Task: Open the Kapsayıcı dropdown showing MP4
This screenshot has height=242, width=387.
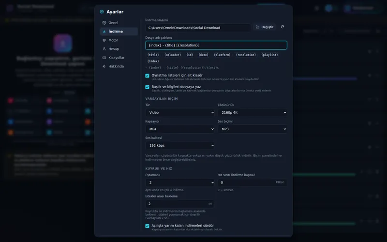Action: (x=180, y=129)
